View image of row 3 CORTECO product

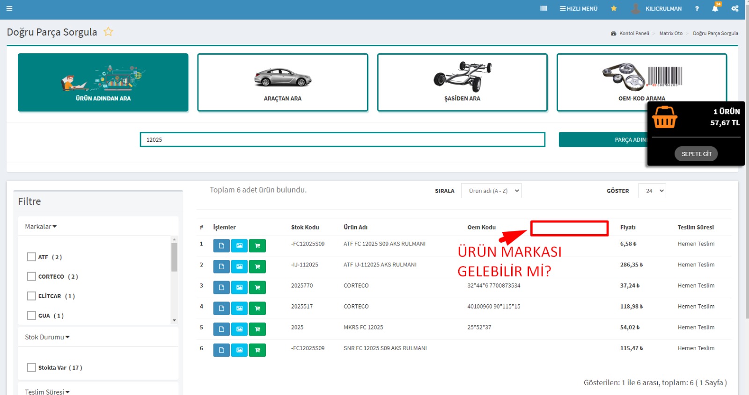[239, 287]
